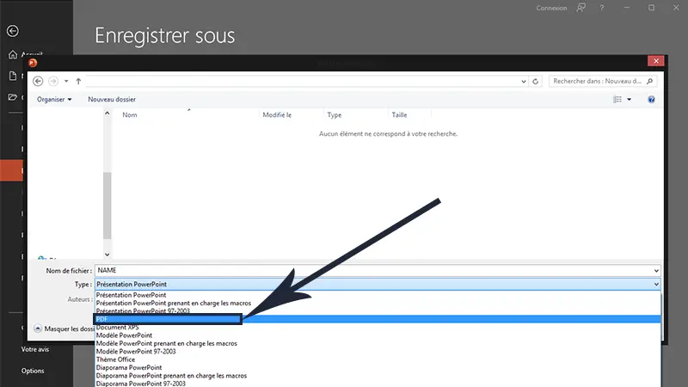Sort by Modifié le column header
688x387 pixels.
[277, 115]
